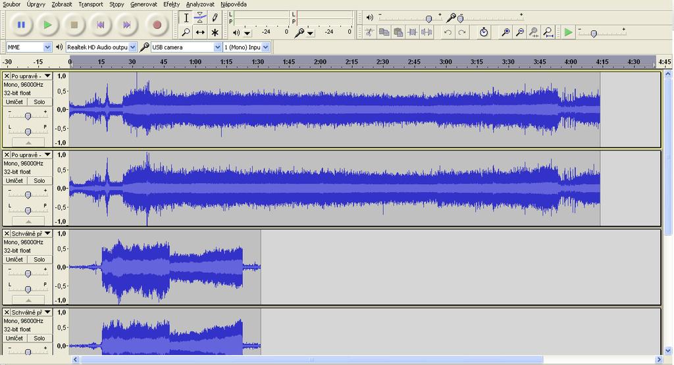Solo the top 'Po upravě' track
The width and height of the screenshot is (674, 365).
click(x=39, y=102)
